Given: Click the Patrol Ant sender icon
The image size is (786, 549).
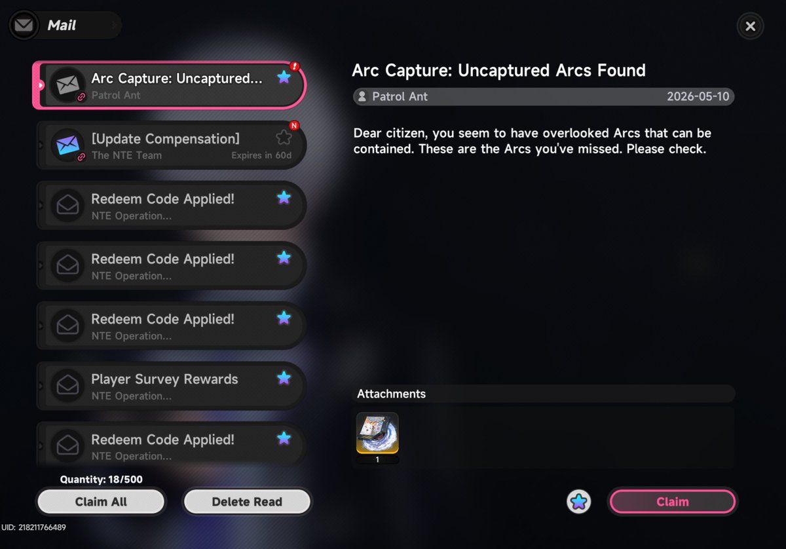Looking at the screenshot, I should coord(362,97).
